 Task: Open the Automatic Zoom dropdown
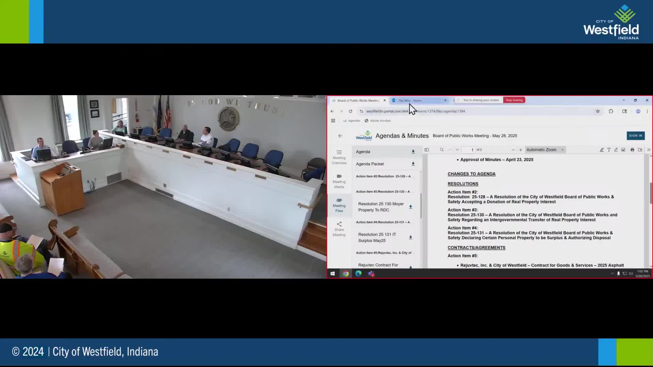(545, 150)
